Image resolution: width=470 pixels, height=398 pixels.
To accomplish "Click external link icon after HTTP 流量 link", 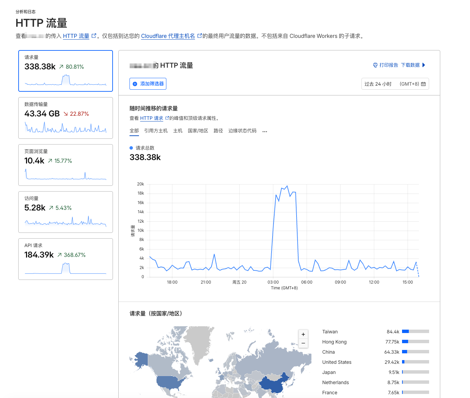I will [94, 36].
